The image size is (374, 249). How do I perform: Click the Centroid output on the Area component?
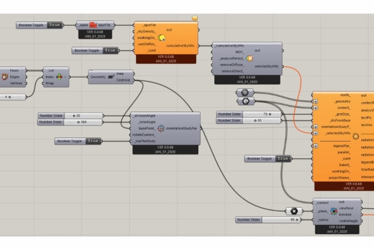123,80
